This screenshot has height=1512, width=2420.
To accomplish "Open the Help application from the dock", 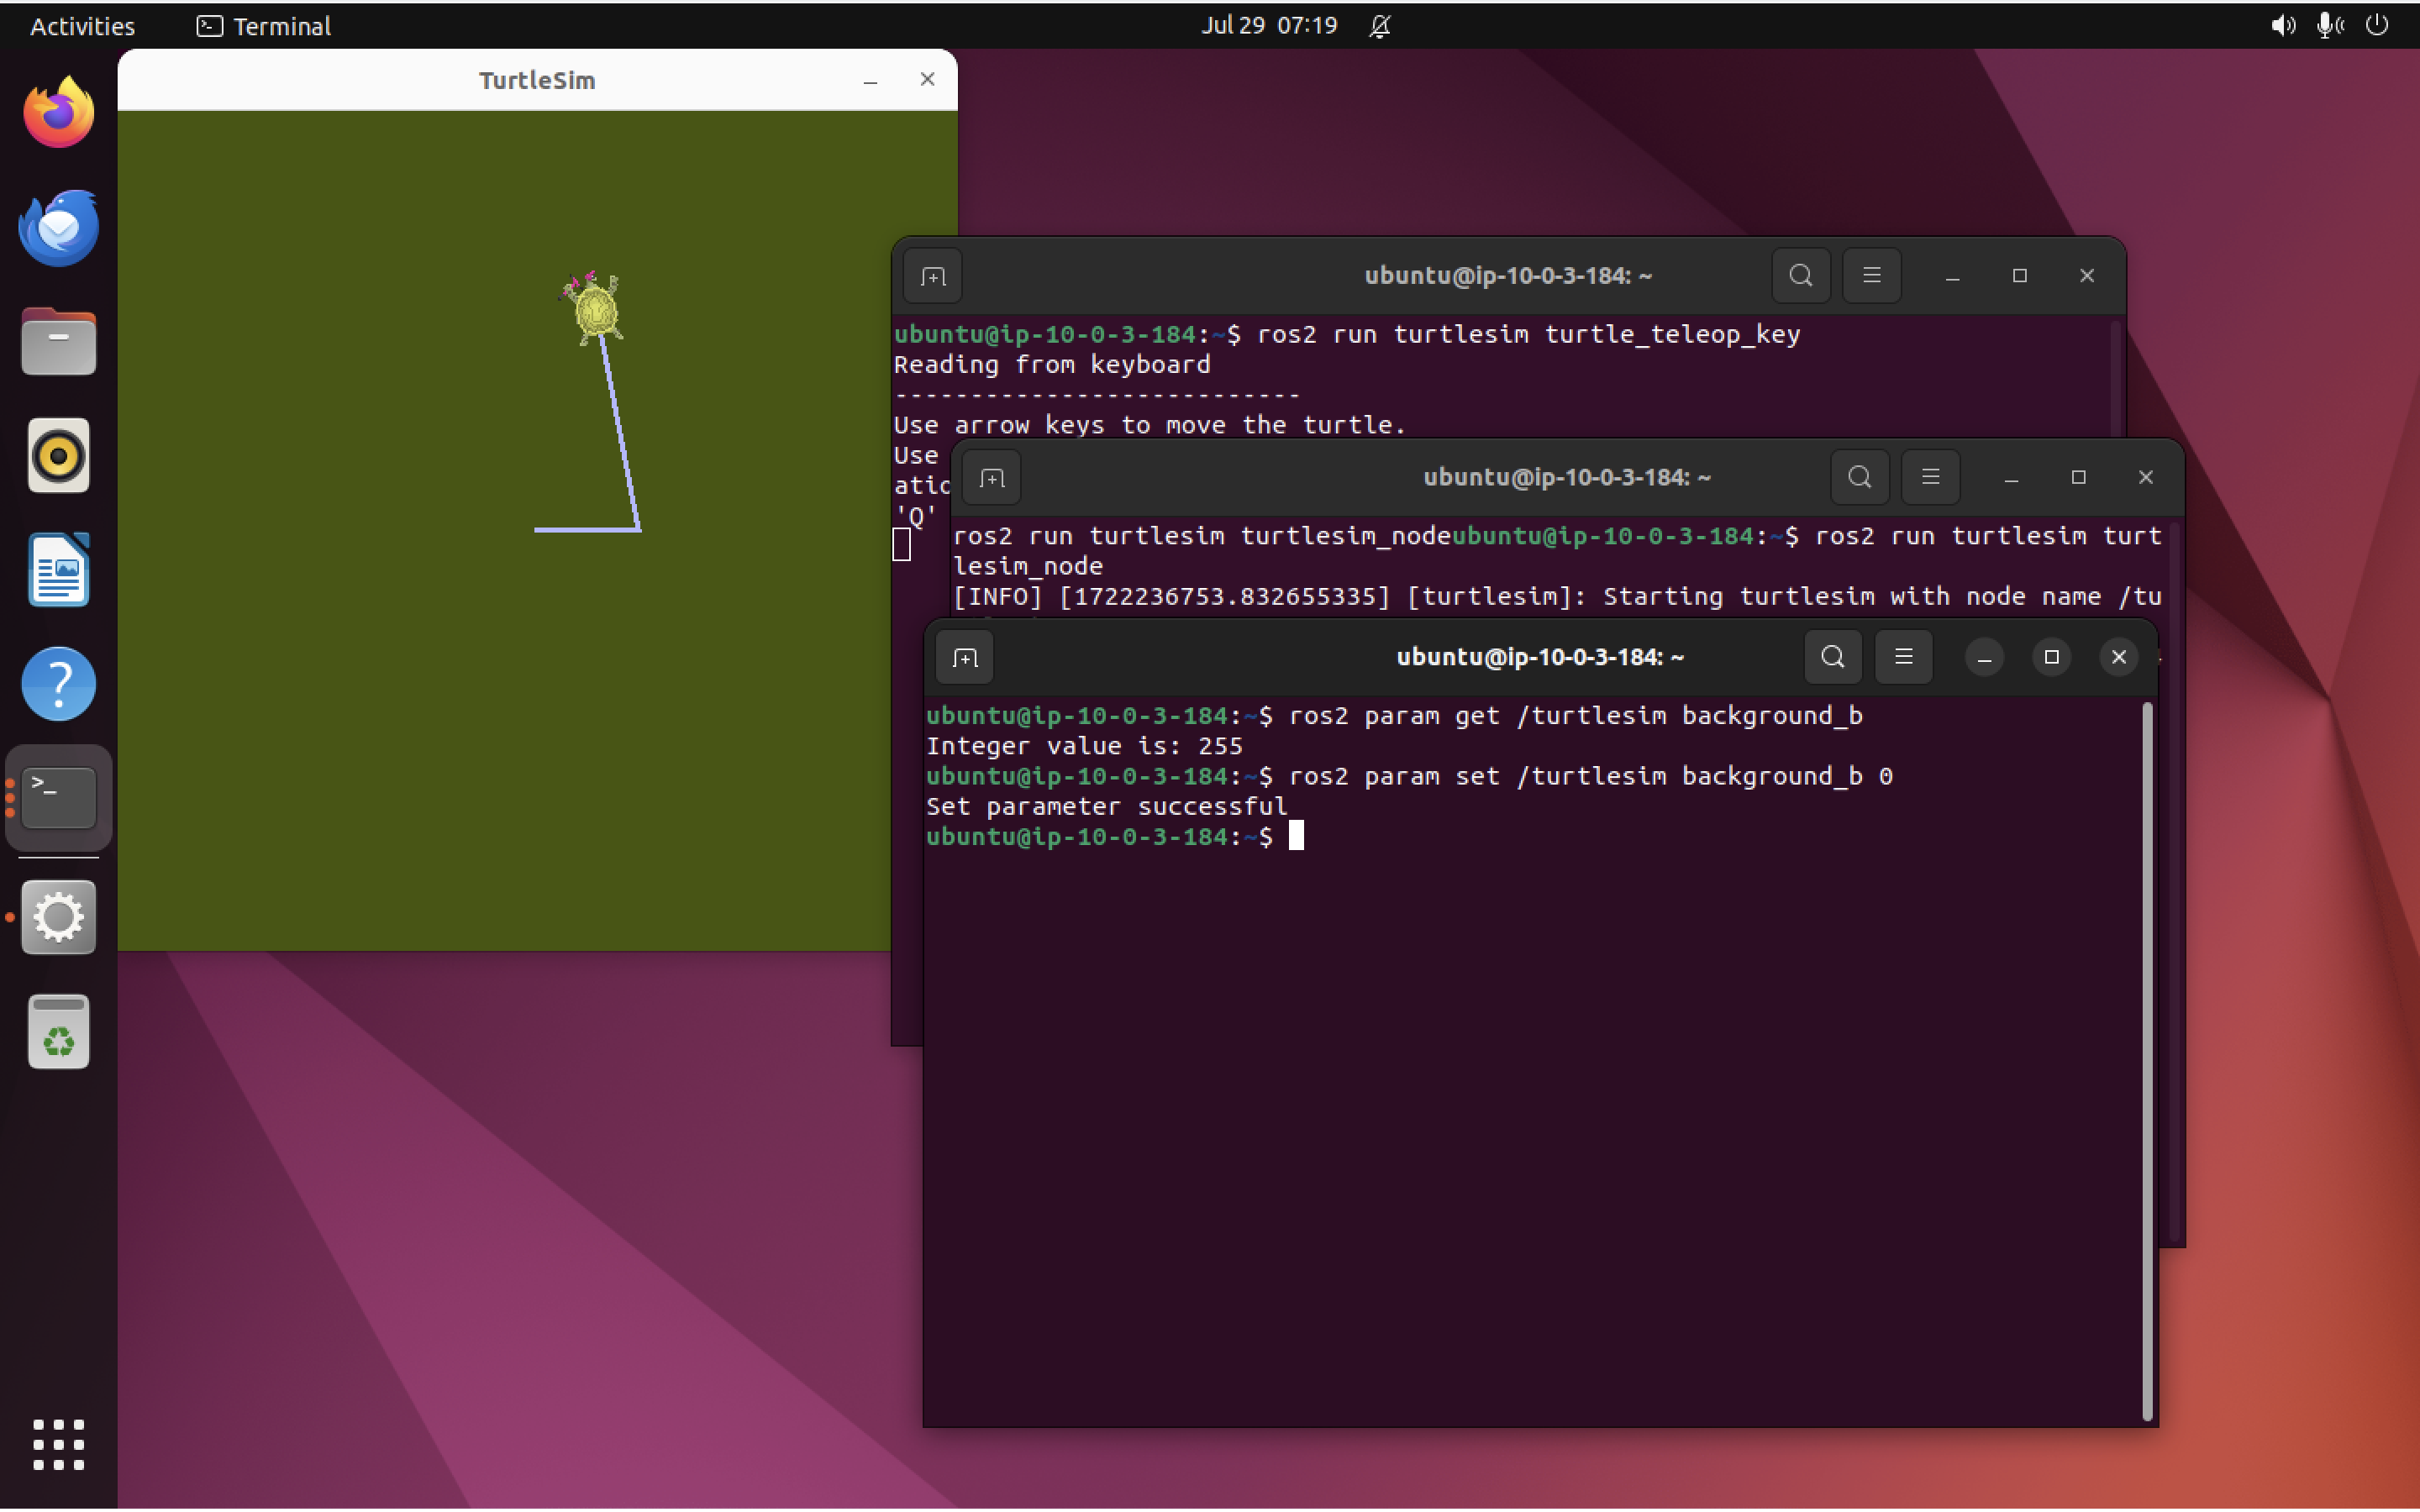I will [58, 683].
